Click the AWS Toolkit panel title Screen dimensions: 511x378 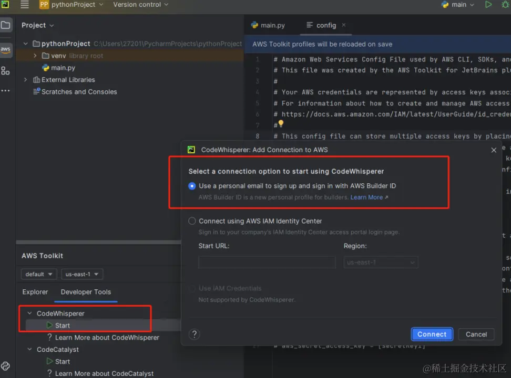click(x=43, y=256)
